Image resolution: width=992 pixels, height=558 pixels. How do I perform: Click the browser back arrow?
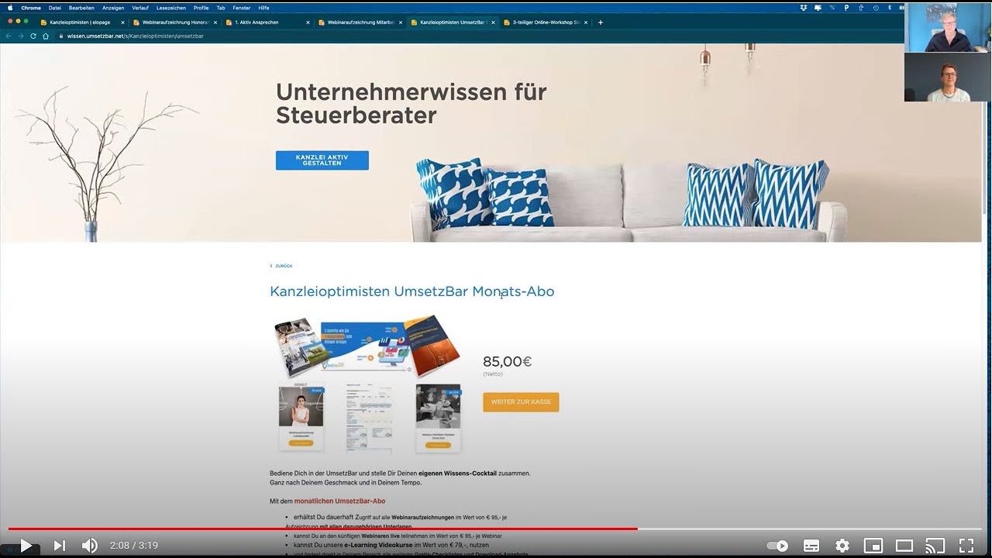pos(9,36)
